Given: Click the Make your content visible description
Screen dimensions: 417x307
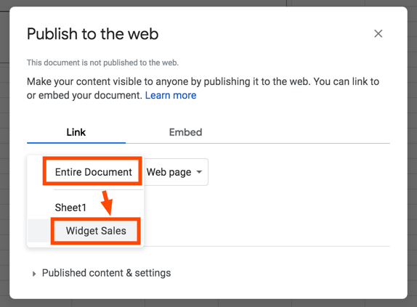Looking at the screenshot, I should (x=203, y=89).
